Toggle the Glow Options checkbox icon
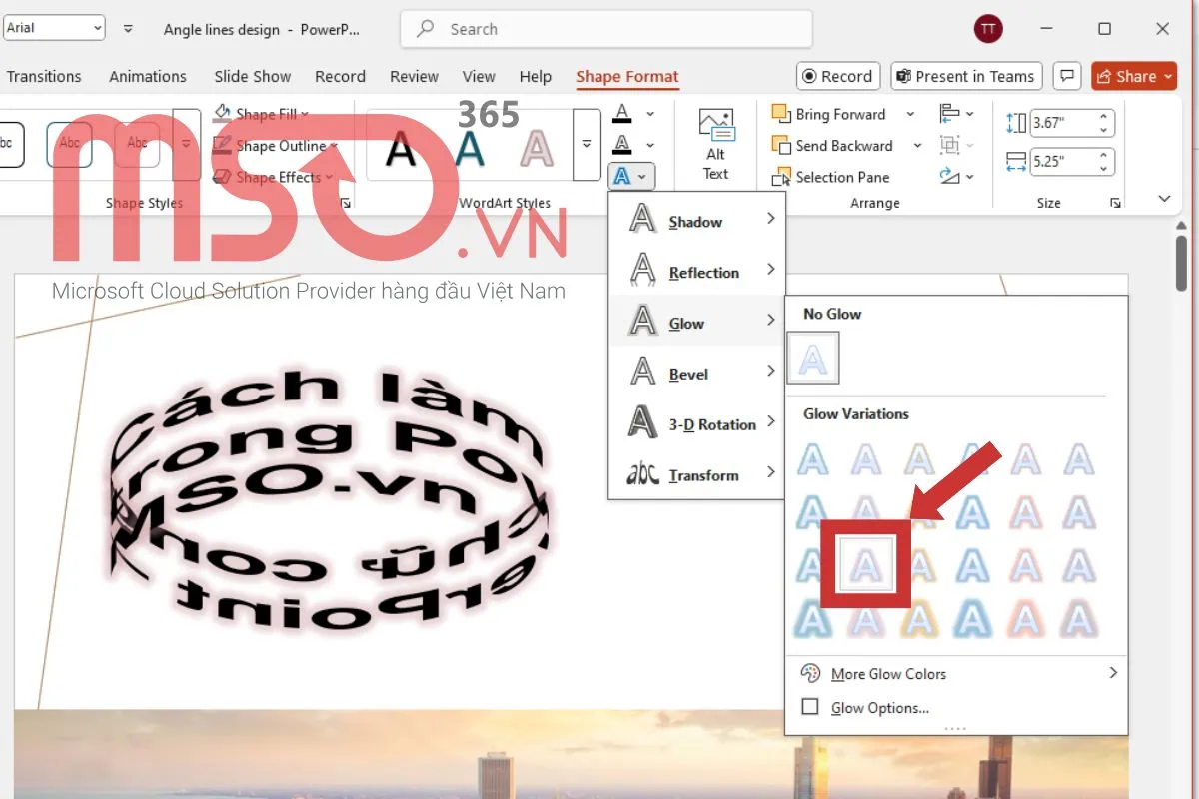 click(811, 708)
